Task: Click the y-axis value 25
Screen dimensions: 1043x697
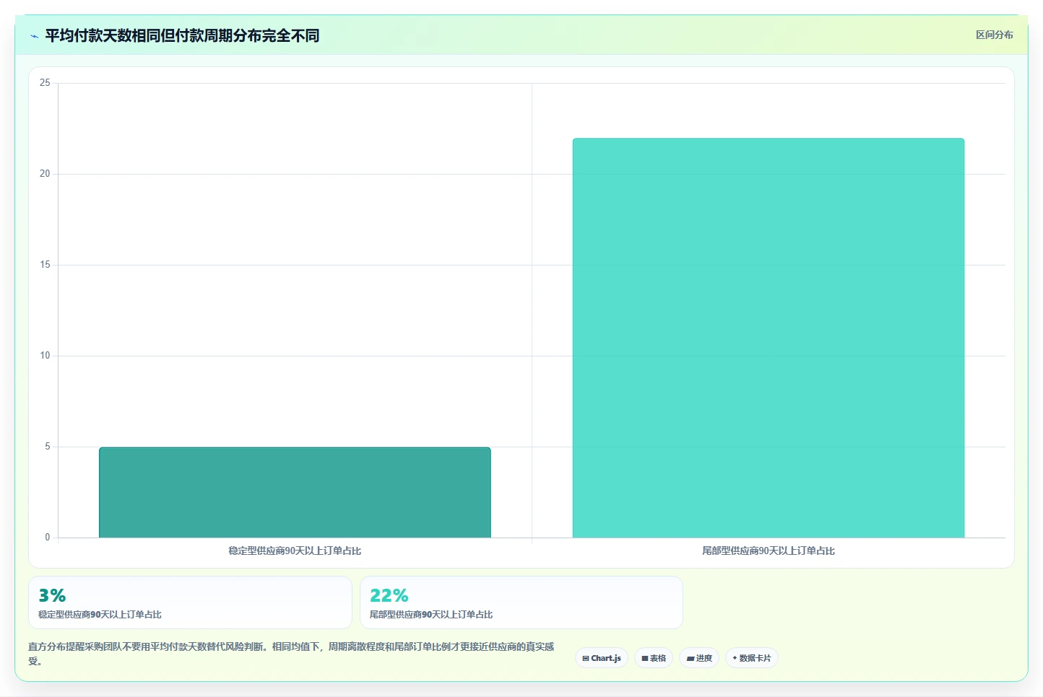Action: 45,83
